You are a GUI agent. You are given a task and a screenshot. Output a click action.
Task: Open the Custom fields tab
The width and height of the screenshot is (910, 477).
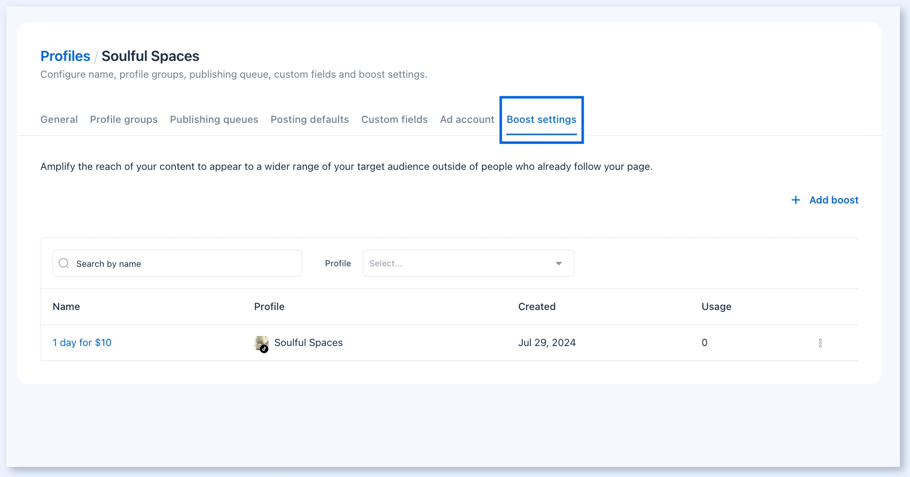pos(394,119)
